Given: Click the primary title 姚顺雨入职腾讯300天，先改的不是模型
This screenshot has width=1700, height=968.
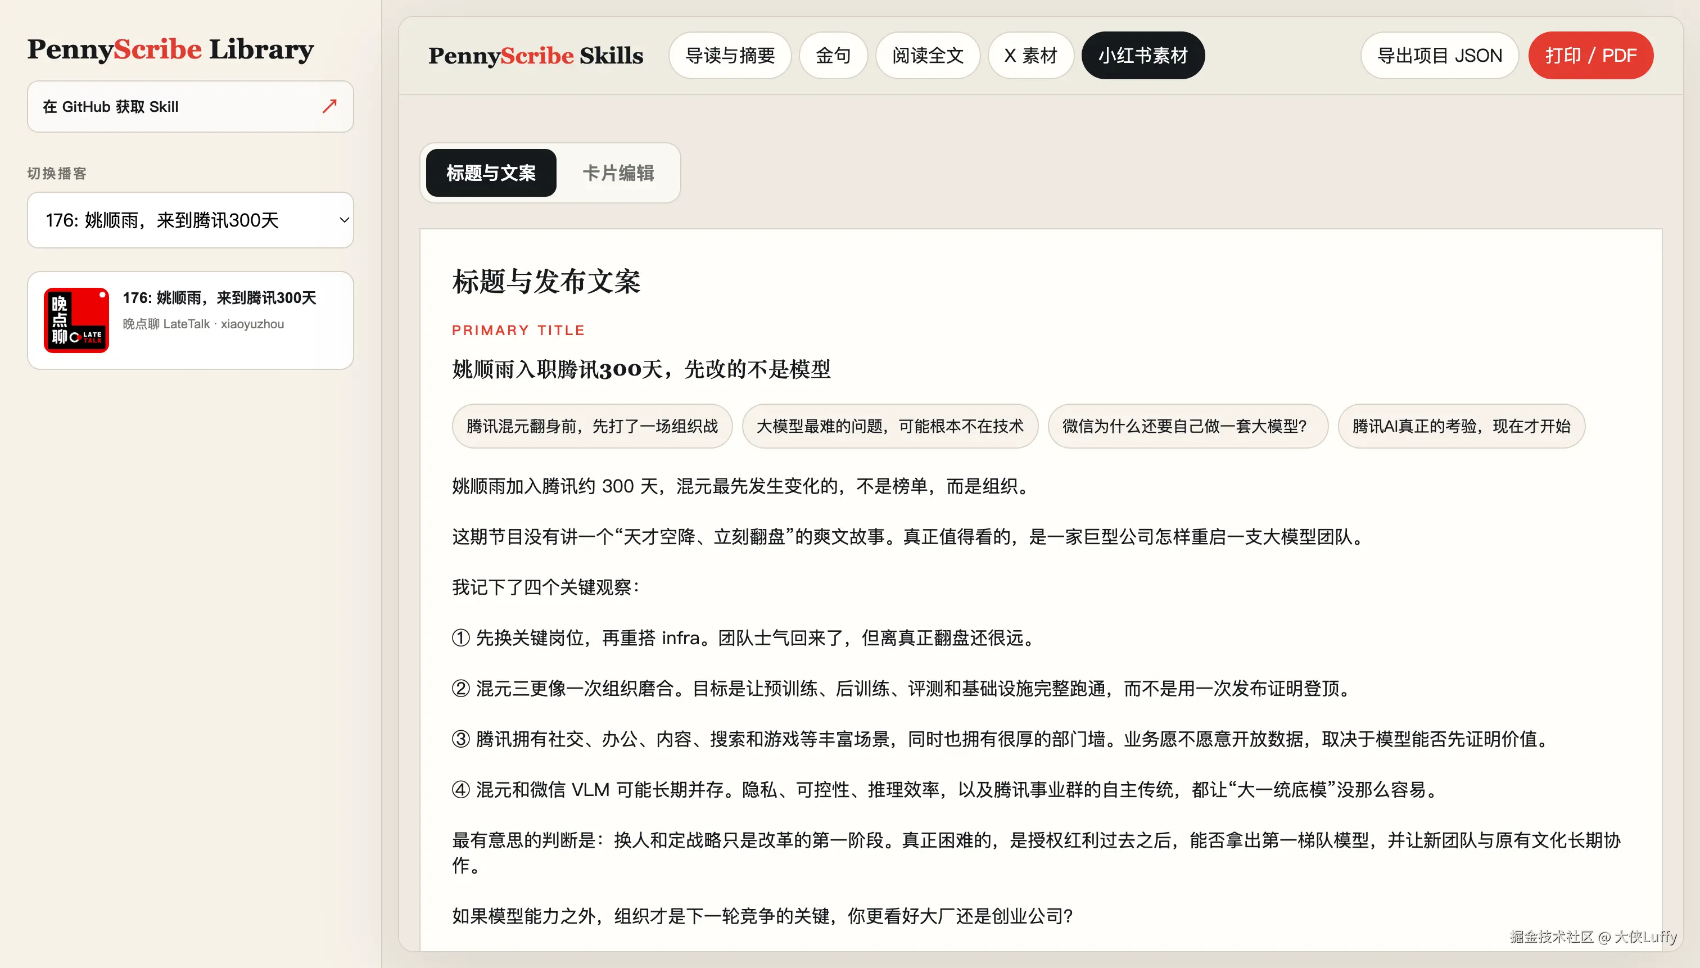Looking at the screenshot, I should click(x=641, y=369).
